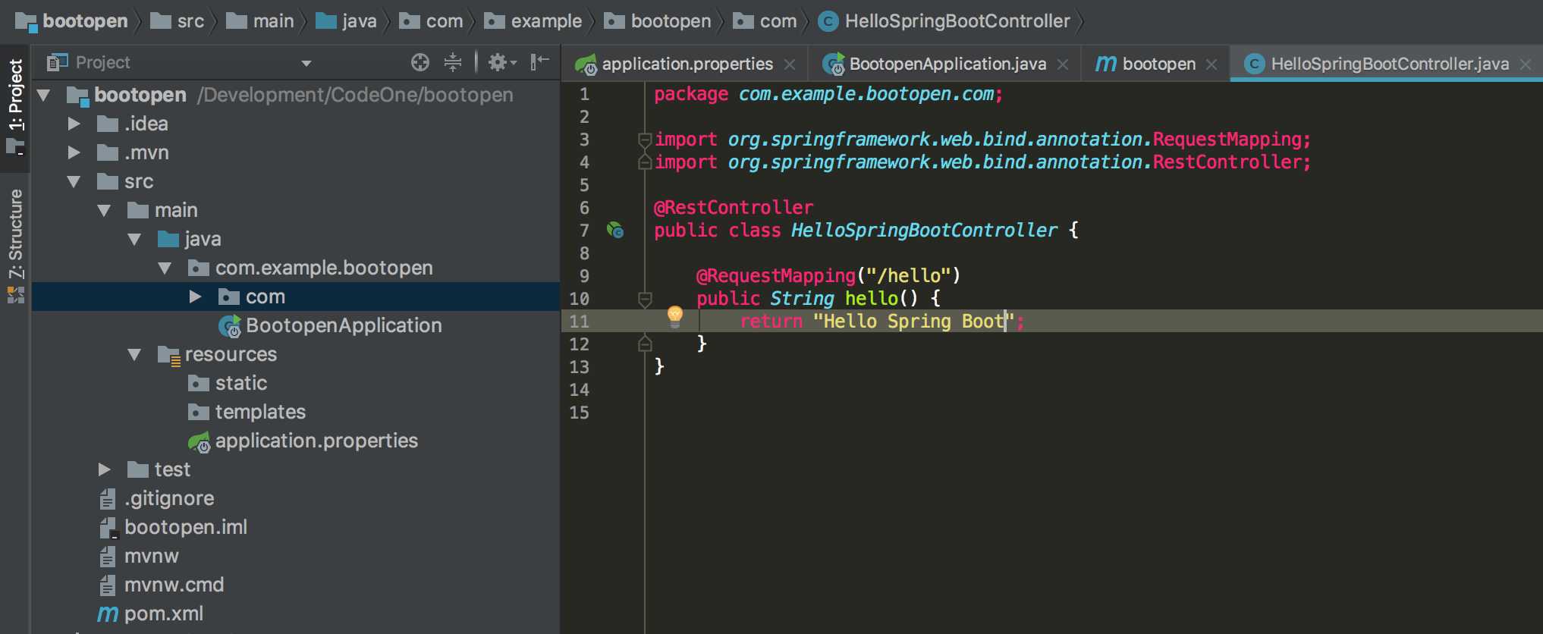Collapse the bootopen project root node
Image resolution: width=1543 pixels, height=634 pixels.
click(44, 96)
